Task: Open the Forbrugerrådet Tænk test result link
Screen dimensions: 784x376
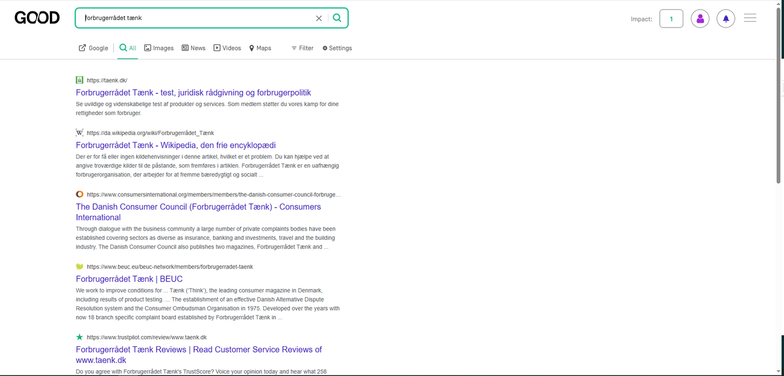Action: pos(193,93)
